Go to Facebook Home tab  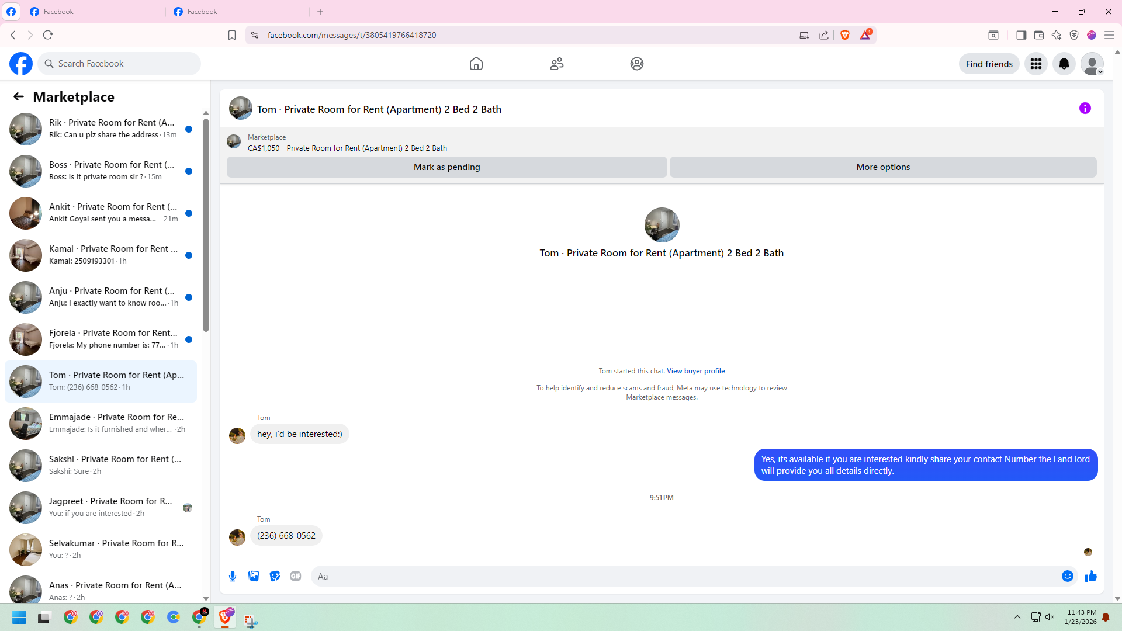point(476,64)
